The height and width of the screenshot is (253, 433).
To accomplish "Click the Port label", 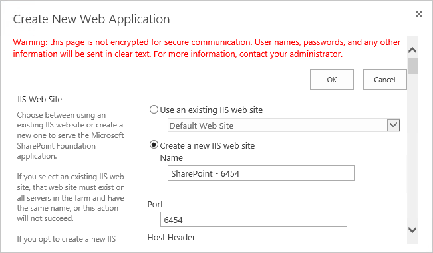I will 155,205.
